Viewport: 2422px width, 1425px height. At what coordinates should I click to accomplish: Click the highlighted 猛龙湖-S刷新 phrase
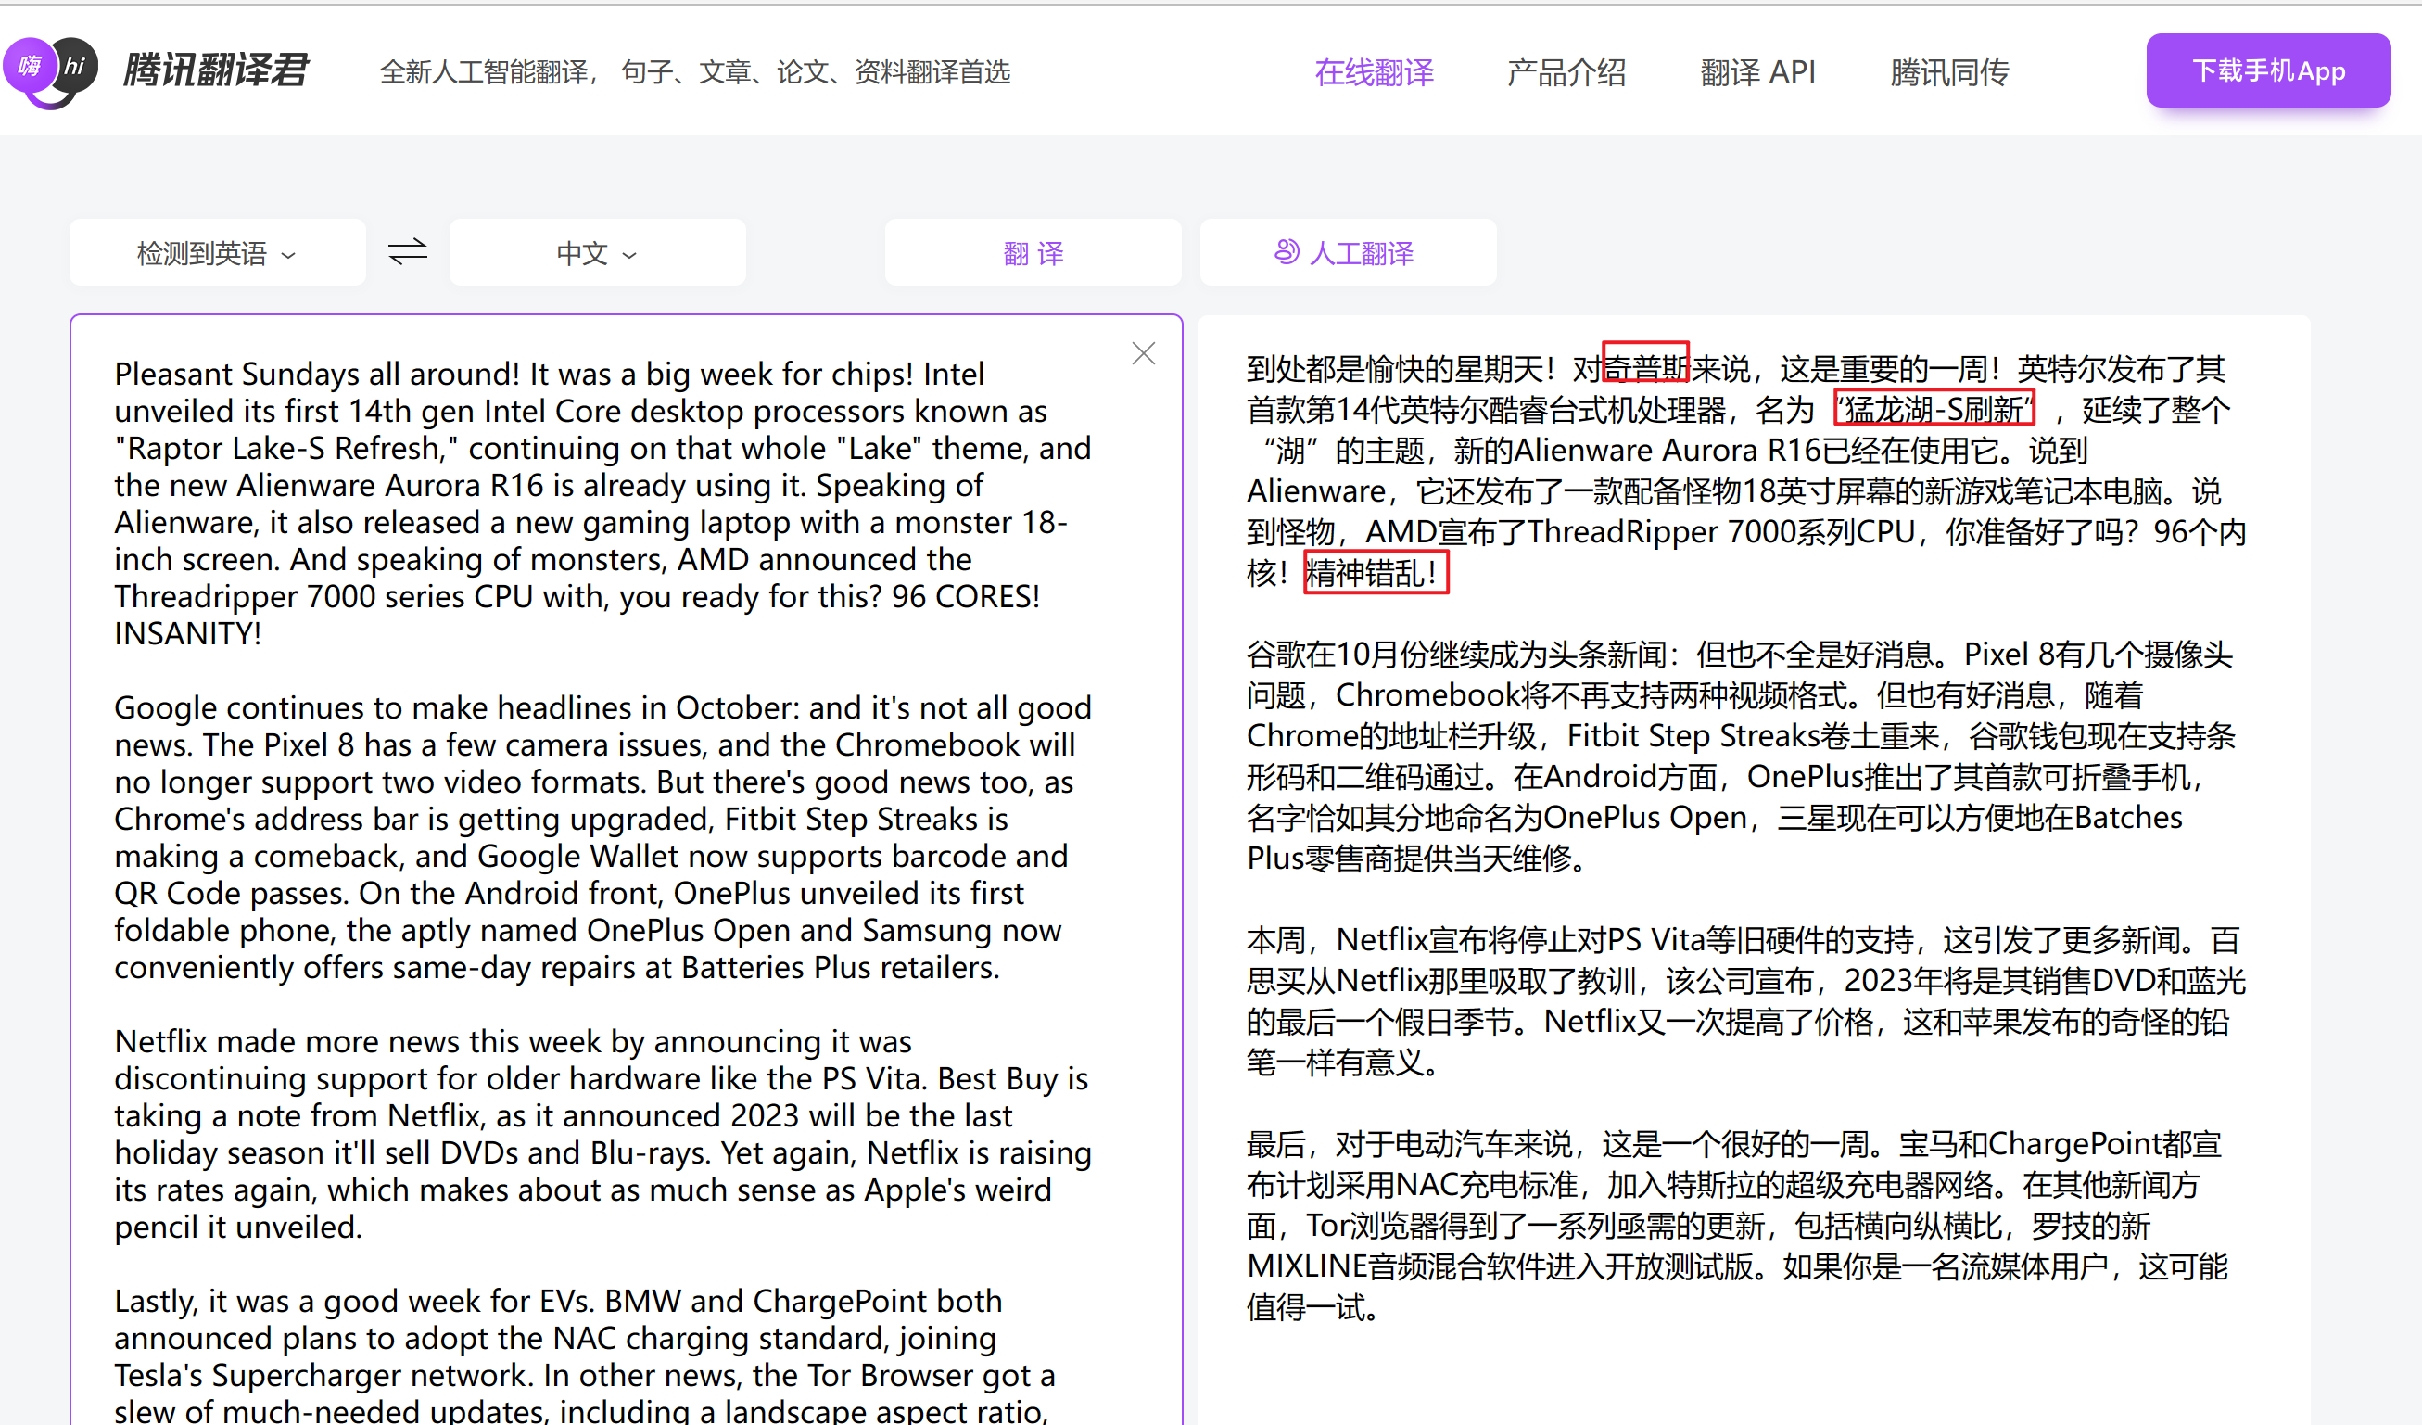1933,410
